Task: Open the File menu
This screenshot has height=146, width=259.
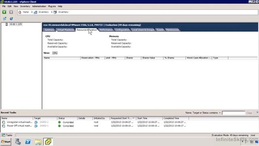Action: [4, 6]
